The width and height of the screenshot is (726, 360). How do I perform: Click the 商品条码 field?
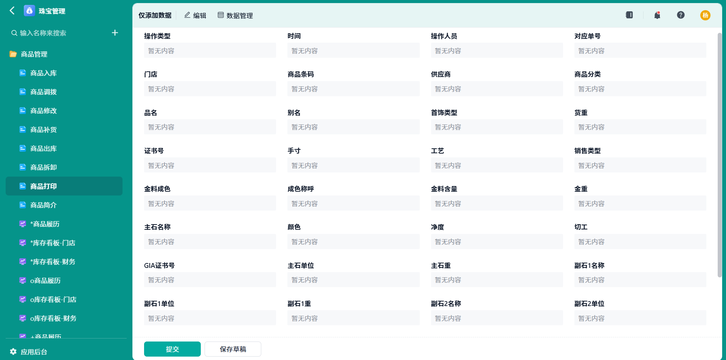[354, 89]
